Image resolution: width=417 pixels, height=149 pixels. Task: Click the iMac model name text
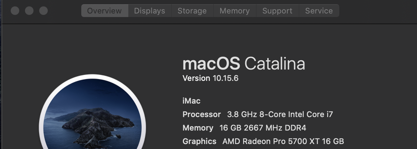pyautogui.click(x=191, y=101)
